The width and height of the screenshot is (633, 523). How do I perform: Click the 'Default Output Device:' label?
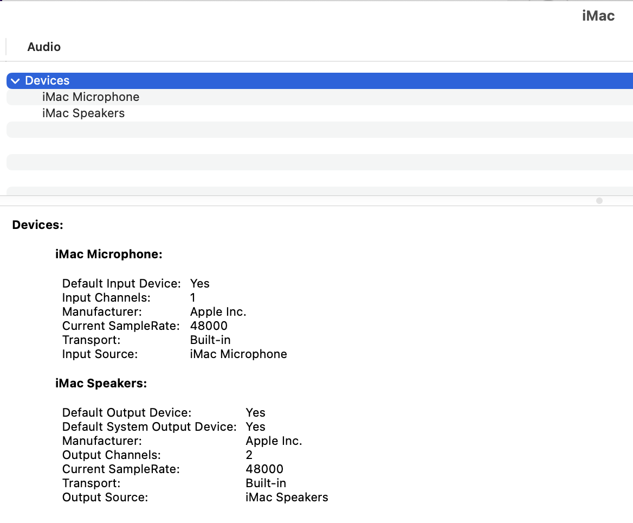127,413
